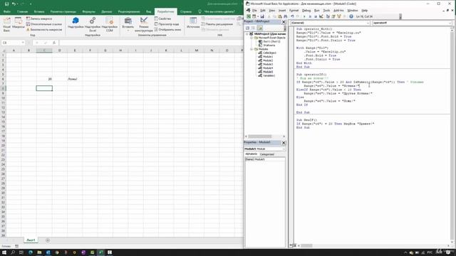Screen dimensions: 456x256
Task: Open Безопасность макросов settings
Action: pos(44,30)
